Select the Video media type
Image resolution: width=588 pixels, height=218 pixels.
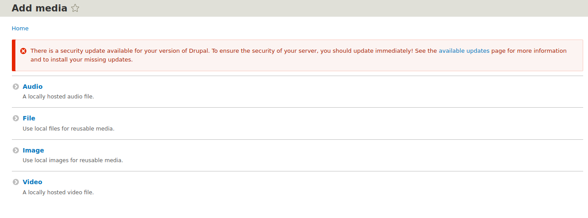[33, 182]
